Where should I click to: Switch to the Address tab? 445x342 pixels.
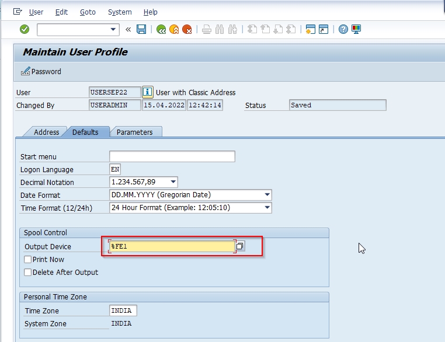tap(46, 132)
